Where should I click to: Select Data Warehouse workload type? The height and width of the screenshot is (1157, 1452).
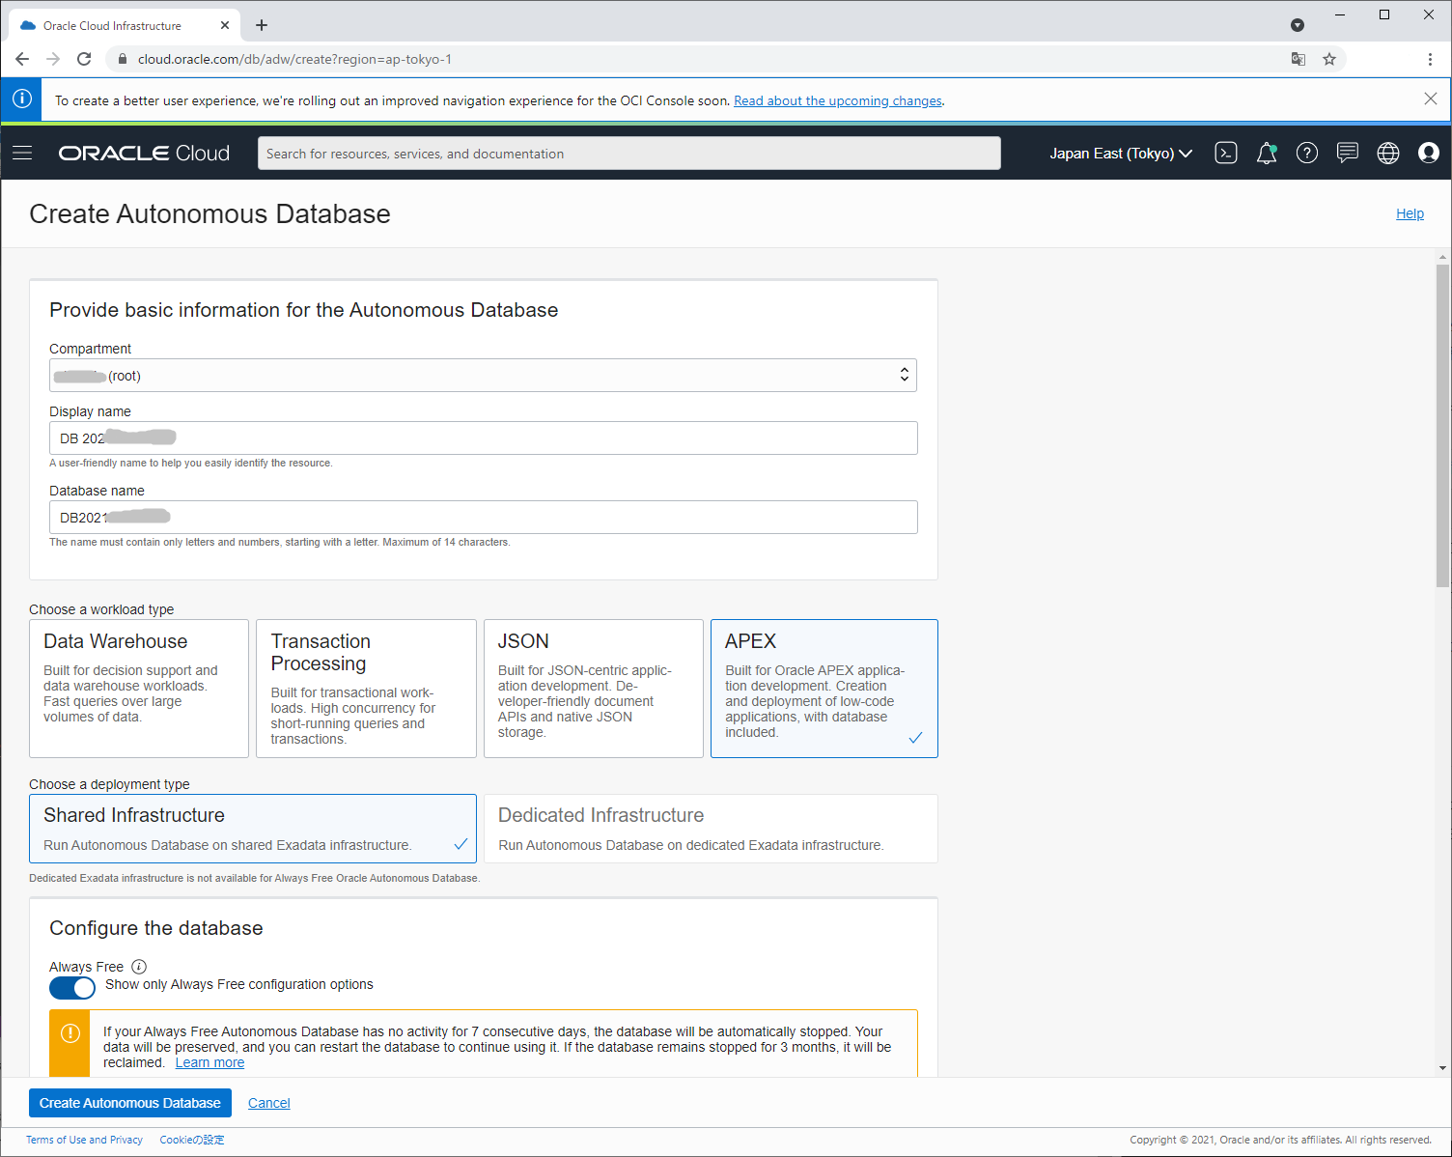point(139,689)
